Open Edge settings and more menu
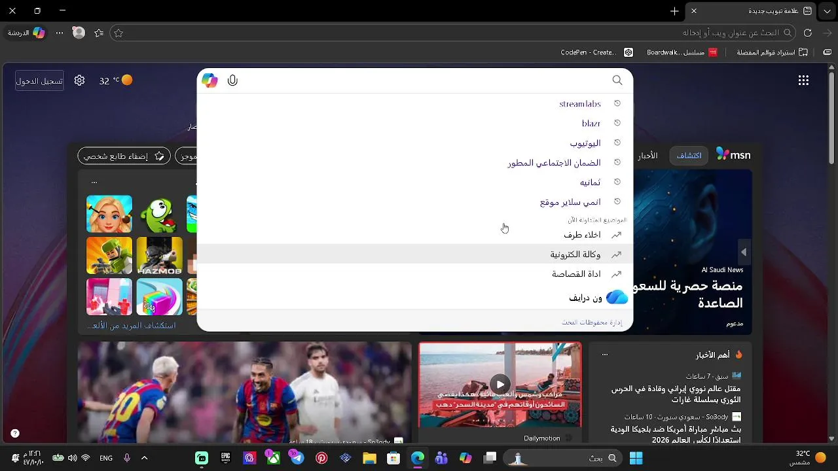Image resolution: width=838 pixels, height=471 pixels. (x=60, y=33)
